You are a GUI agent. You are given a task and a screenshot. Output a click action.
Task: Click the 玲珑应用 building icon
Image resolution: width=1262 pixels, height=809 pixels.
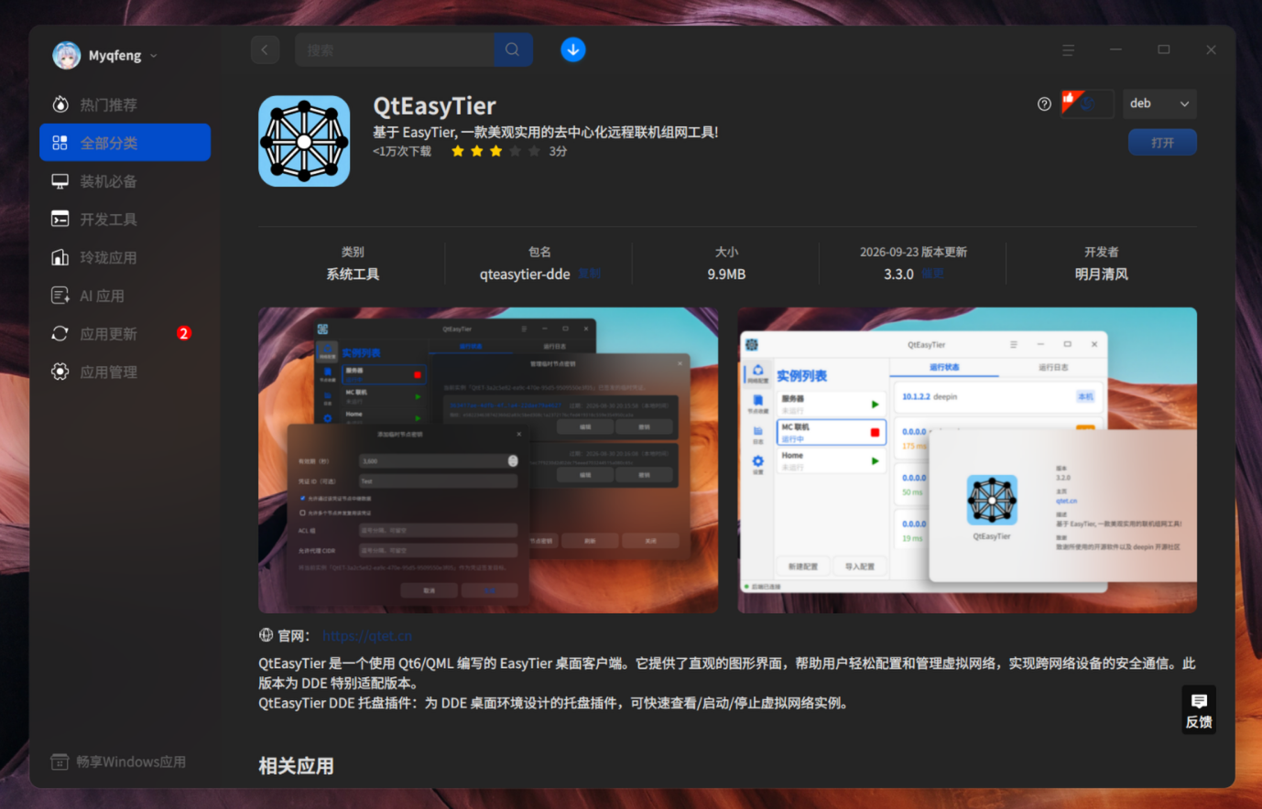60,257
